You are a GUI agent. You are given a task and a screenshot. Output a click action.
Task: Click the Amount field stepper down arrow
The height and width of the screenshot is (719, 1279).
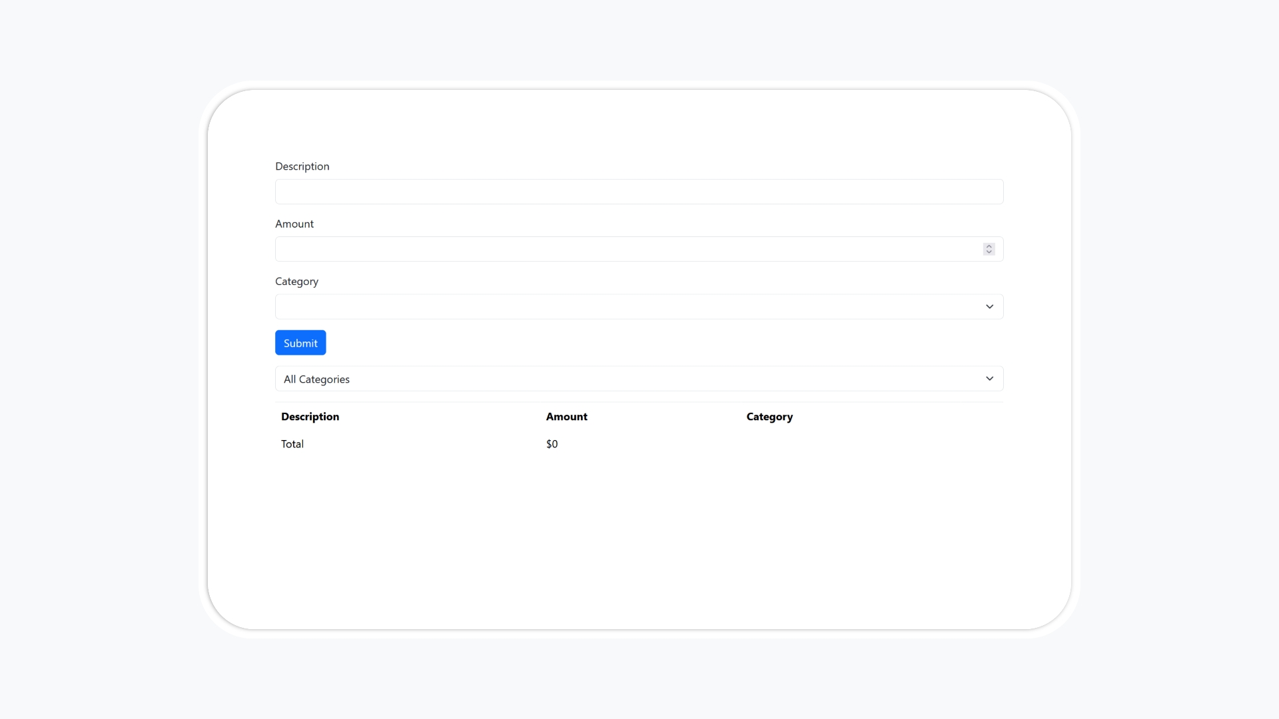point(989,252)
